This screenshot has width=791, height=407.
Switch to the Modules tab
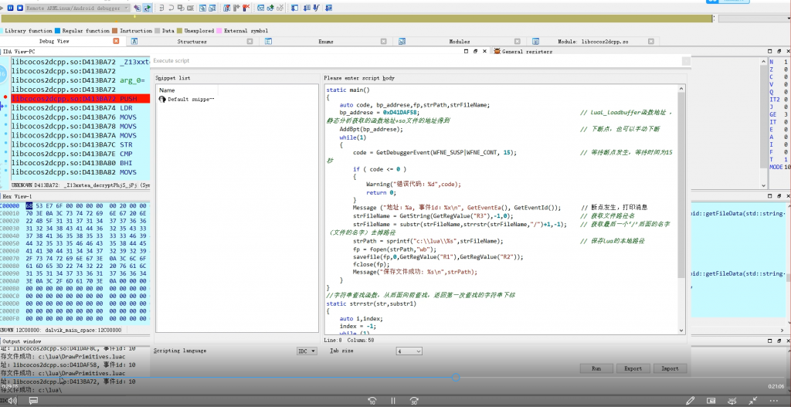click(x=459, y=41)
